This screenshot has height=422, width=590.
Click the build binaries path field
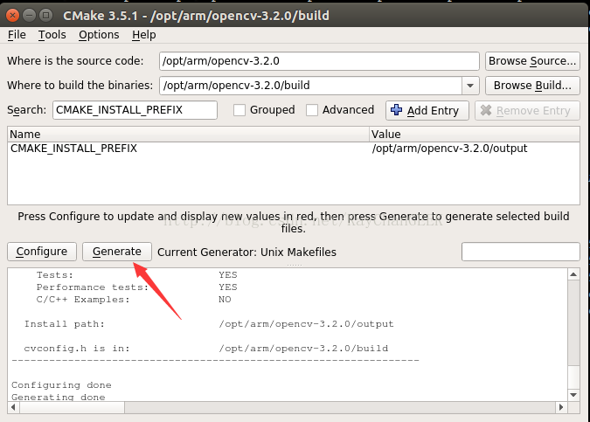(311, 86)
